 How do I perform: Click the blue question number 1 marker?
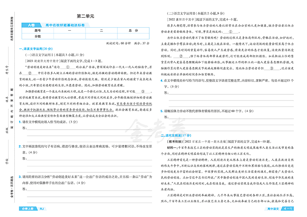tap(19, 122)
